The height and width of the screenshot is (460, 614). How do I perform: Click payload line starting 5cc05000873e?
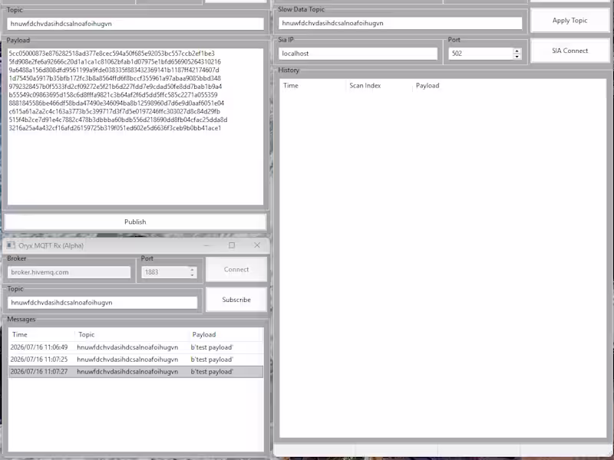(x=111, y=54)
